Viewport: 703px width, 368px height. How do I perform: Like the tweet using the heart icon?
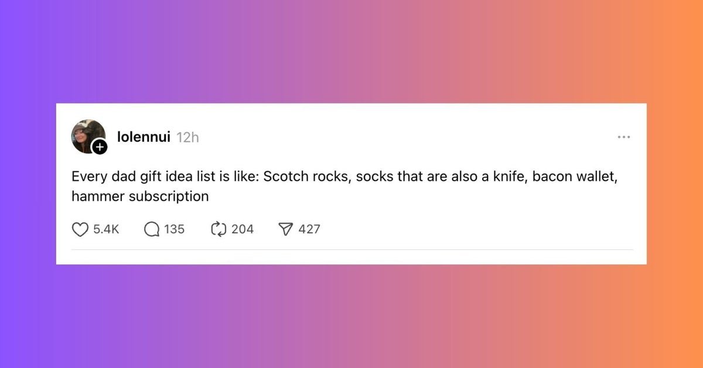coord(80,229)
